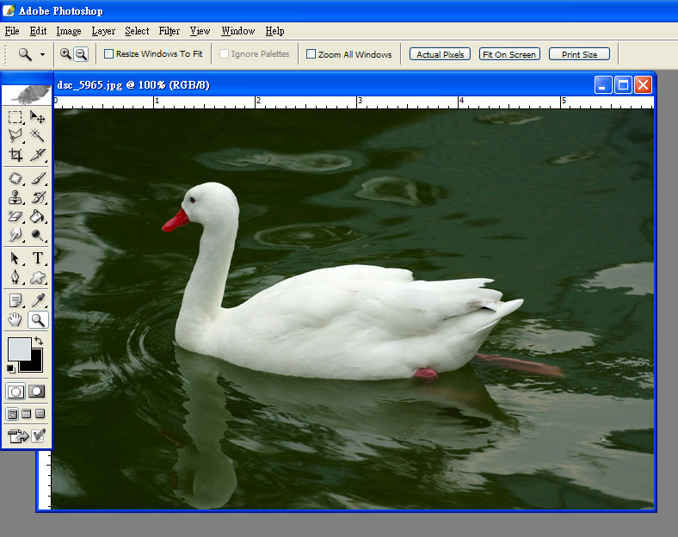Click the Actual Pixels button
The image size is (678, 537).
[440, 54]
